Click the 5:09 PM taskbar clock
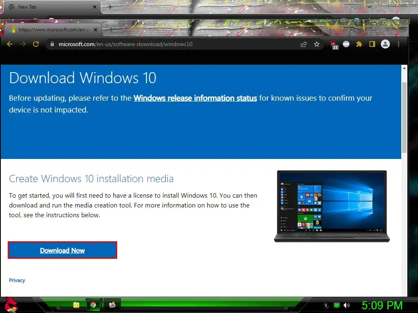Image resolution: width=418 pixels, height=313 pixels. point(382,305)
